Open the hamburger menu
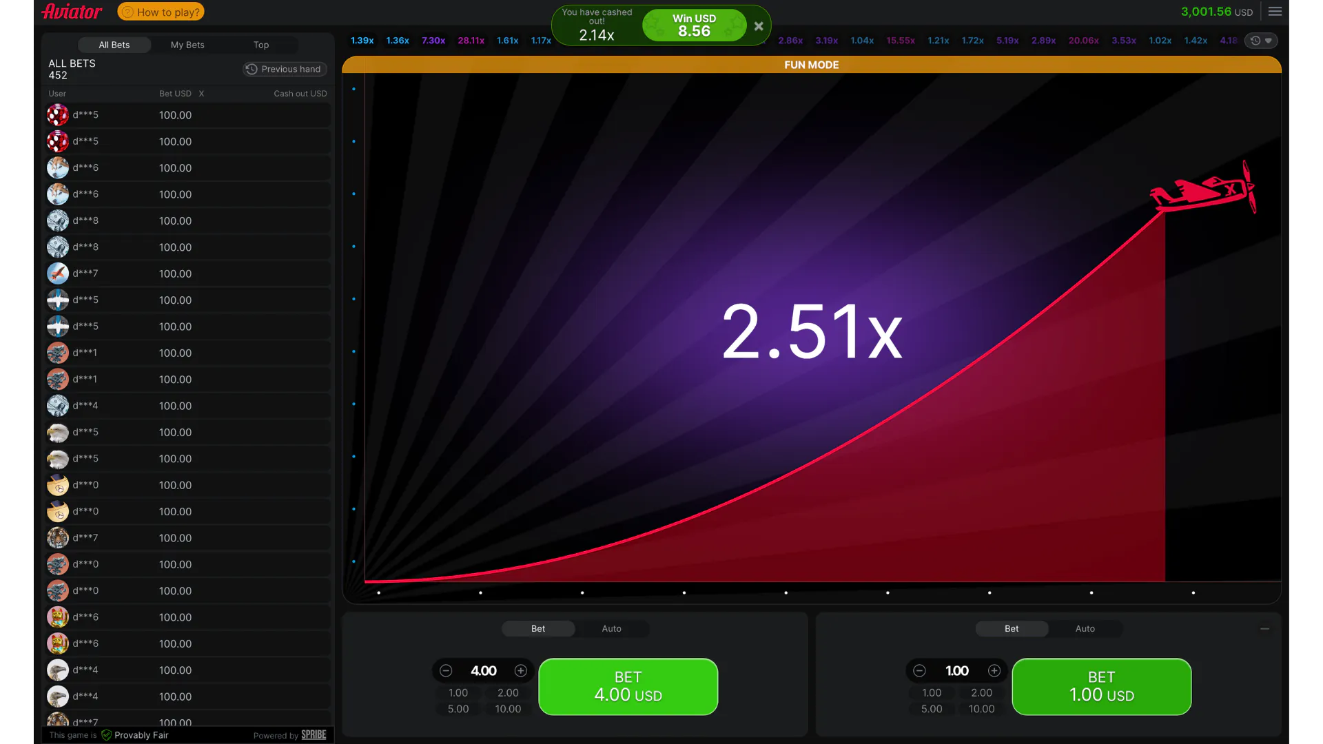The height and width of the screenshot is (744, 1323). (1275, 11)
